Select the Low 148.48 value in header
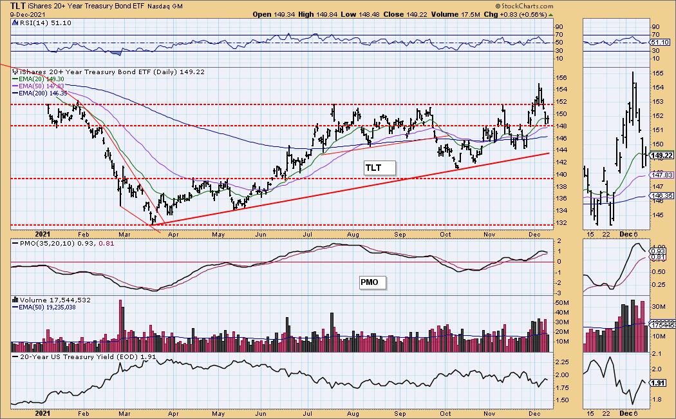This screenshot has width=676, height=419. click(360, 14)
